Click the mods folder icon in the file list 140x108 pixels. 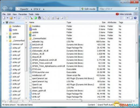(30, 29)
